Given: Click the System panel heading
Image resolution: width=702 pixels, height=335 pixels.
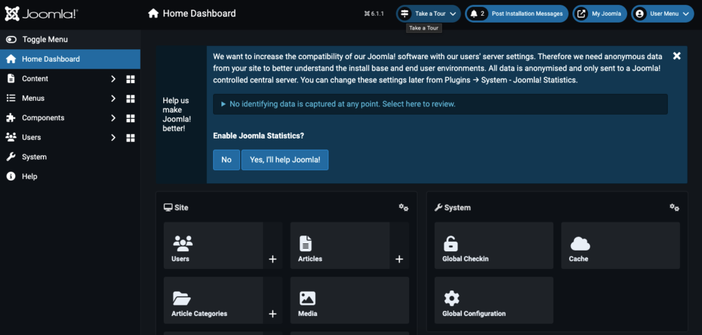Looking at the screenshot, I should tap(452, 207).
